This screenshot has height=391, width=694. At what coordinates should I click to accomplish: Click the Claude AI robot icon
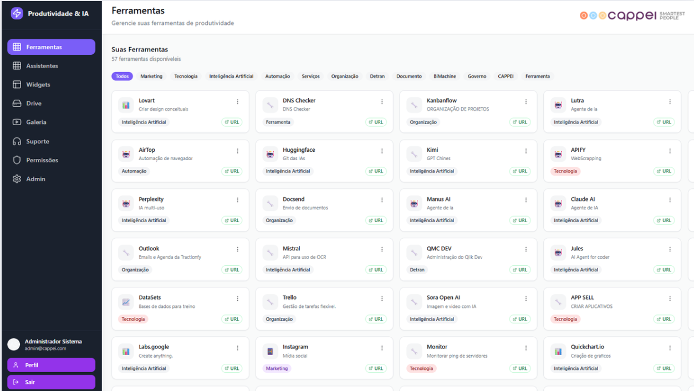coord(558,203)
